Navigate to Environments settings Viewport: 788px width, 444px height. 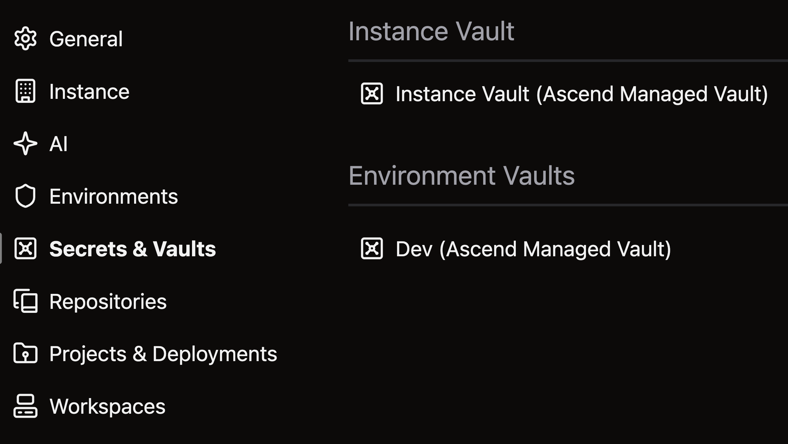(x=113, y=196)
